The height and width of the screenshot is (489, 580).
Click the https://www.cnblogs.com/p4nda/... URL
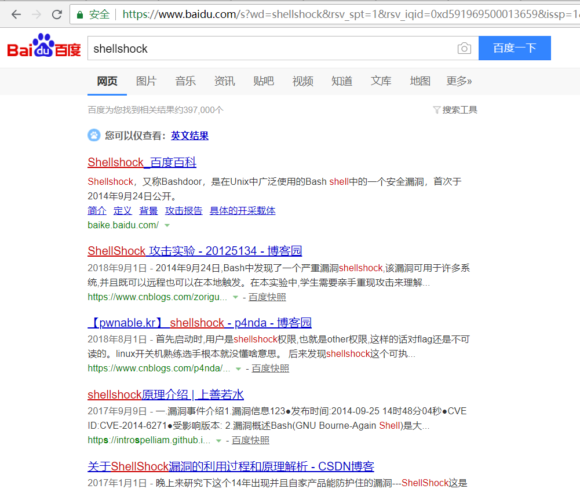[x=159, y=368]
